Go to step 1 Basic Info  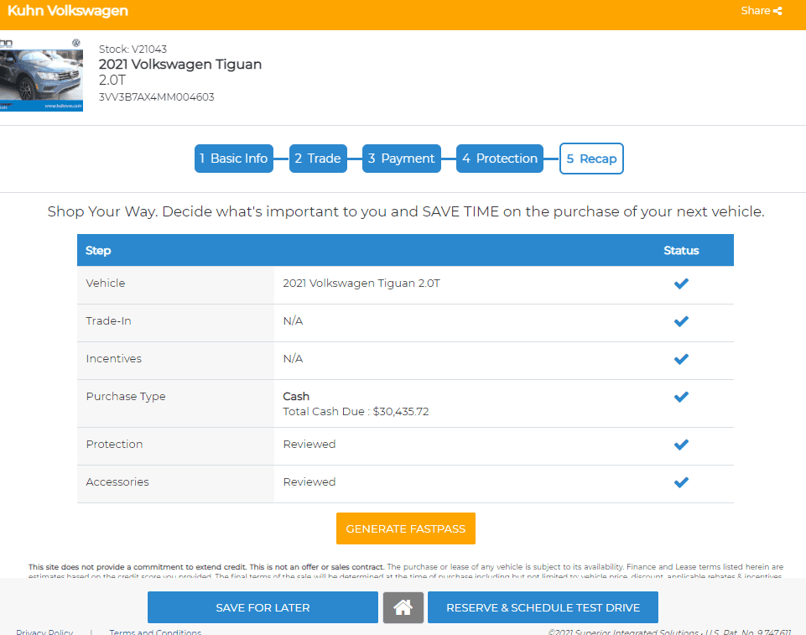pyautogui.click(x=234, y=159)
